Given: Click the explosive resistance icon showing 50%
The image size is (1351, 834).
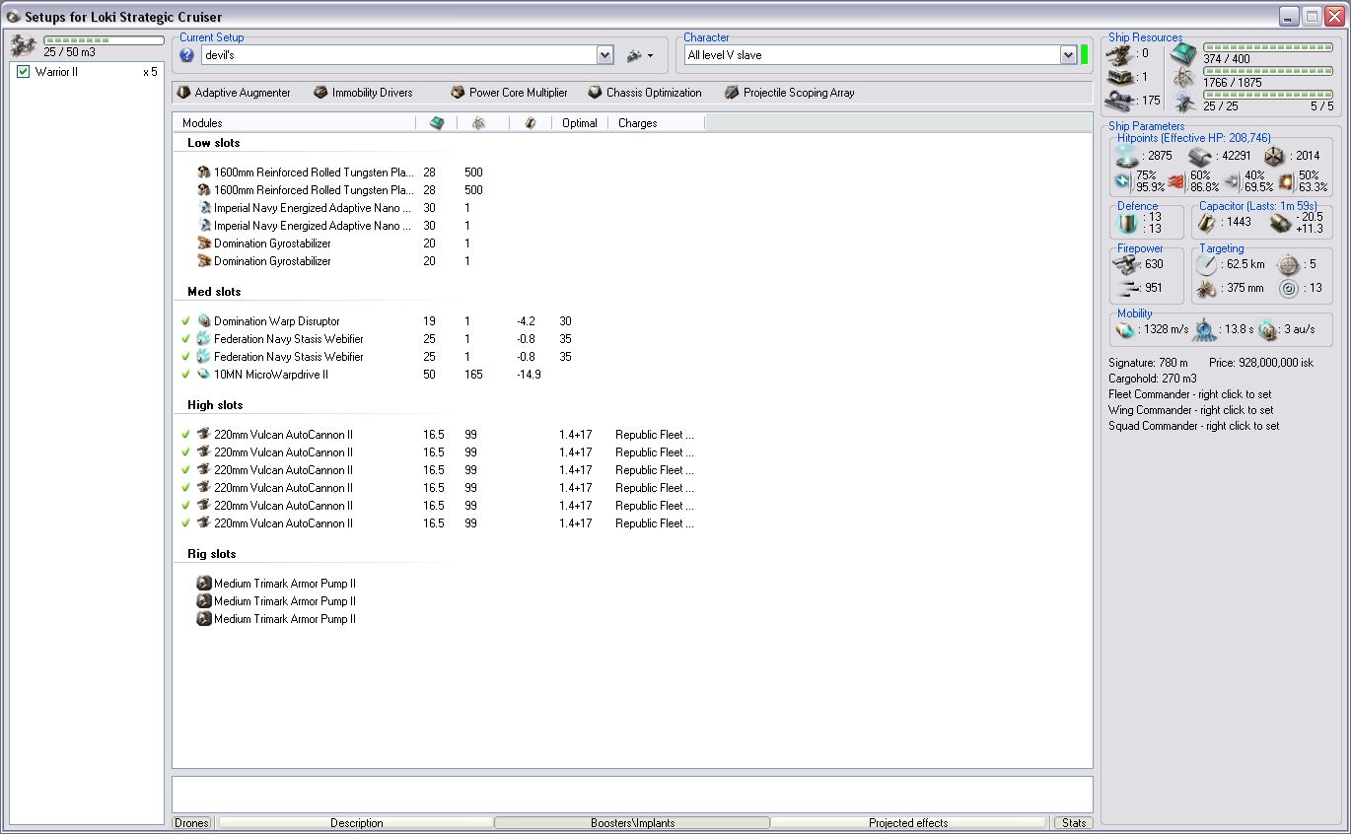Looking at the screenshot, I should click(1286, 181).
